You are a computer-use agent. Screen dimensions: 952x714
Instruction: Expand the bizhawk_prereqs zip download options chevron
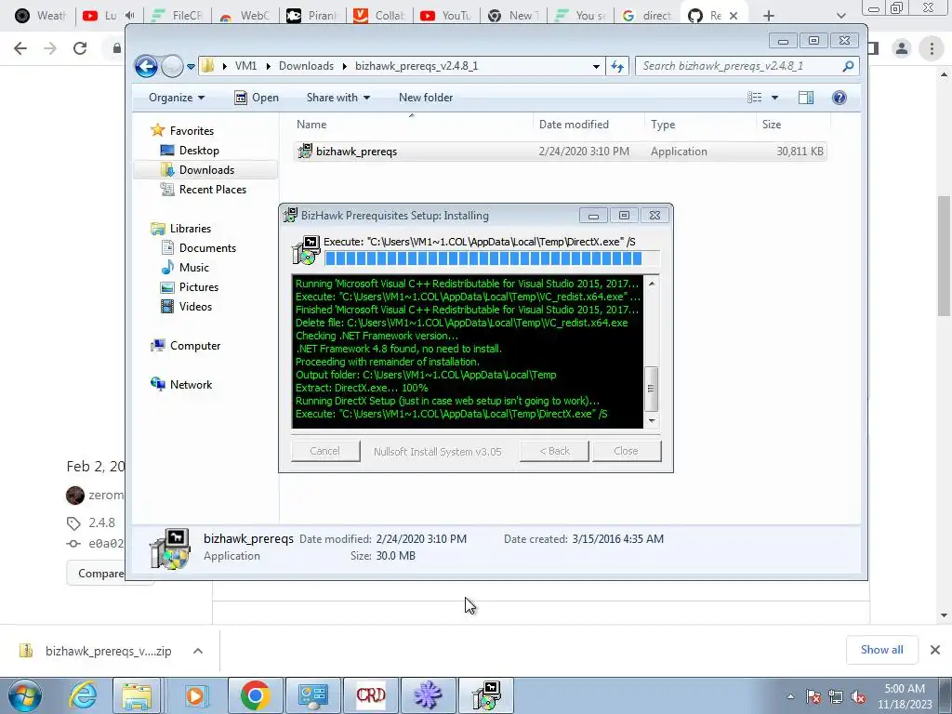tap(198, 651)
